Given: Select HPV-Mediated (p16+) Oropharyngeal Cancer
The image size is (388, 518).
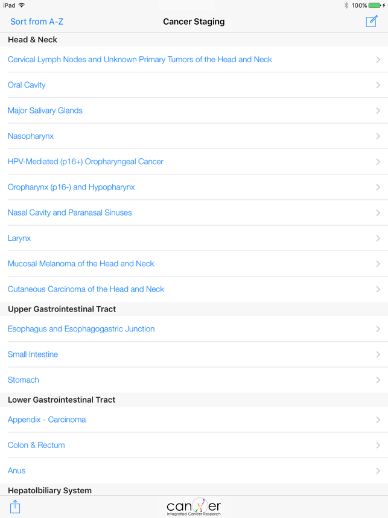Looking at the screenshot, I should 86,162.
